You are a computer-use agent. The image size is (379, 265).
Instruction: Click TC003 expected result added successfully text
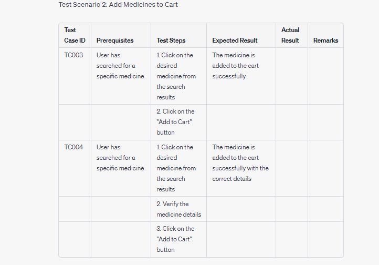click(x=235, y=66)
